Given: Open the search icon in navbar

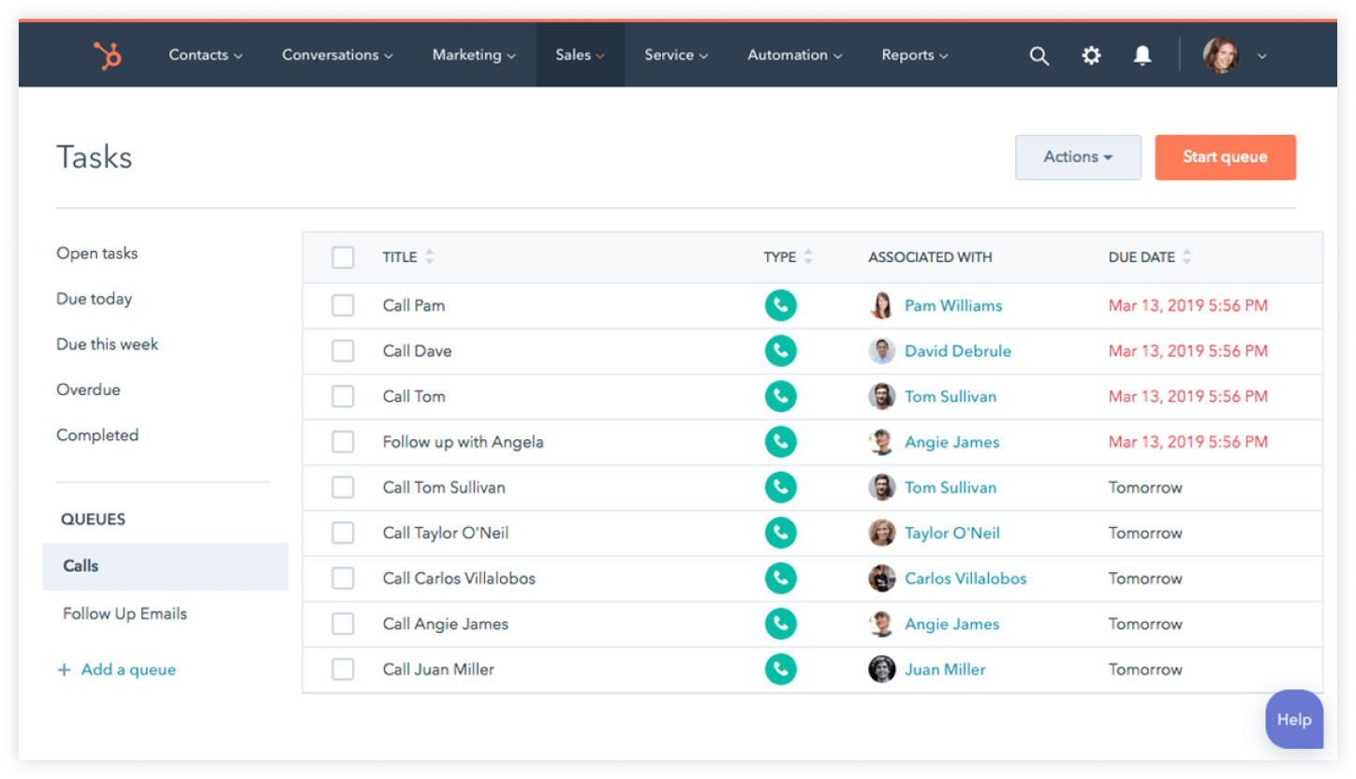Looking at the screenshot, I should click(1039, 55).
